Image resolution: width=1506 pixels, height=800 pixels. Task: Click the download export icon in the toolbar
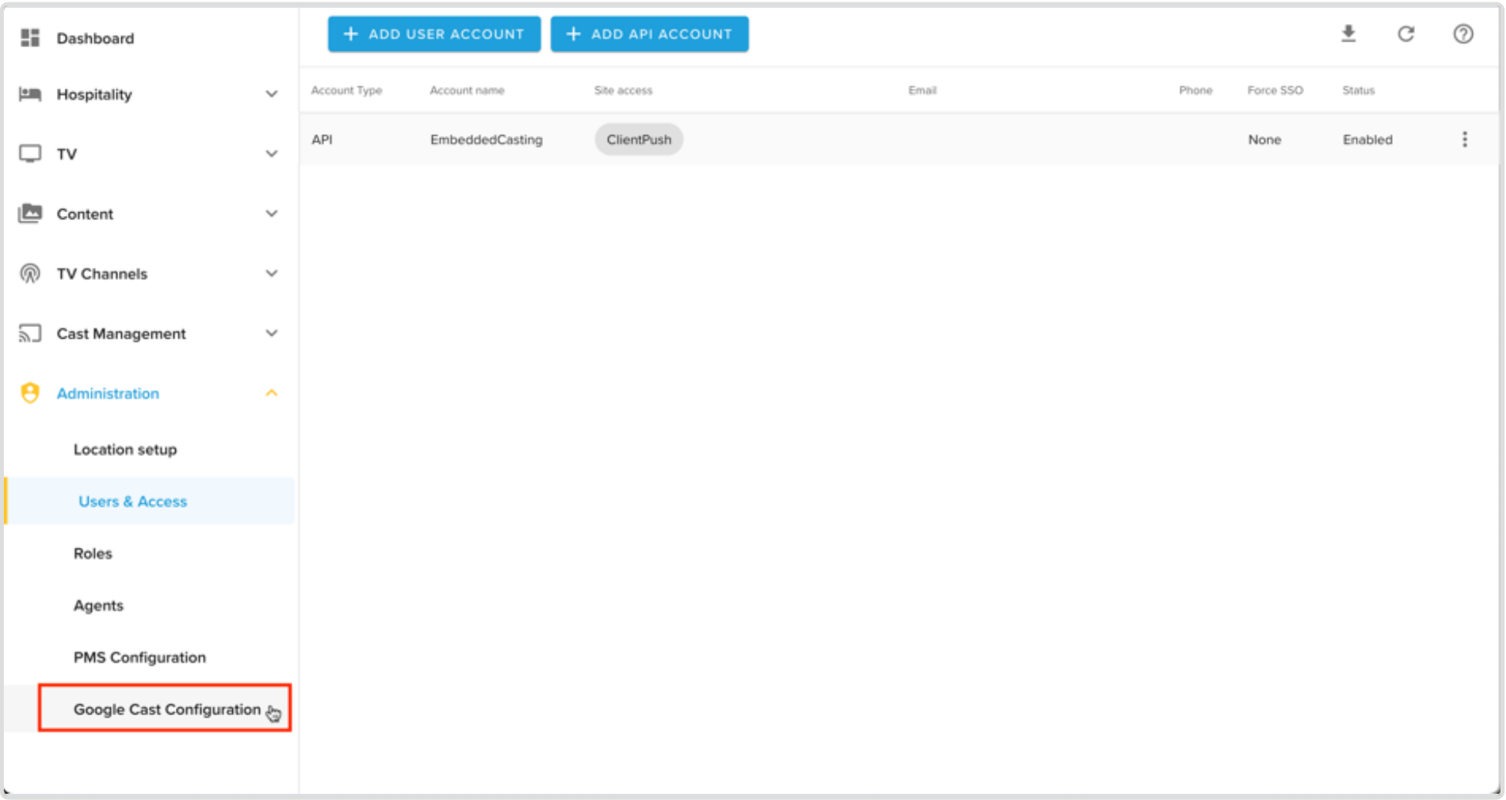1349,34
